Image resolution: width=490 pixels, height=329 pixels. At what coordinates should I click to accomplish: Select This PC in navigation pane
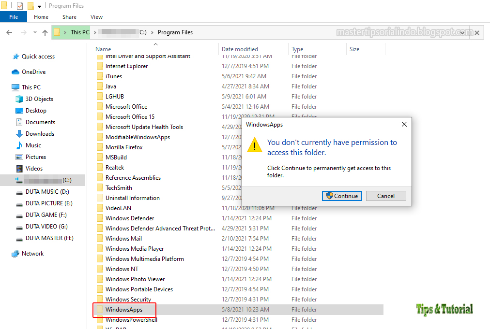[x=31, y=87]
